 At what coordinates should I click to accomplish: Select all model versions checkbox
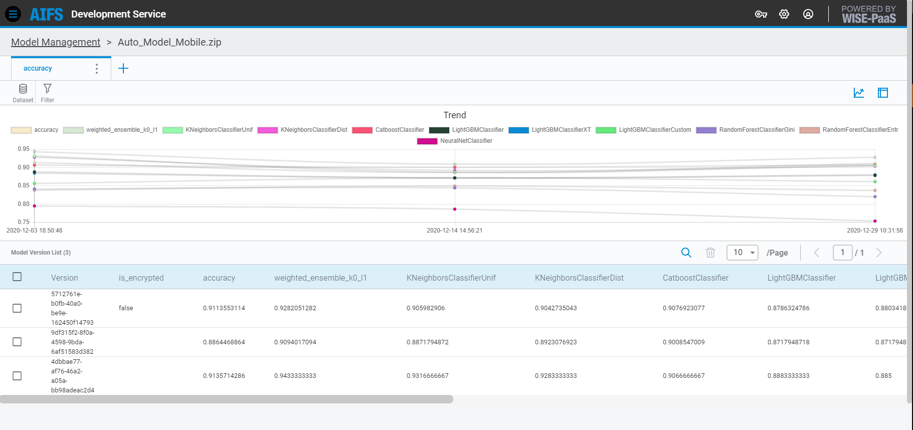pyautogui.click(x=17, y=277)
